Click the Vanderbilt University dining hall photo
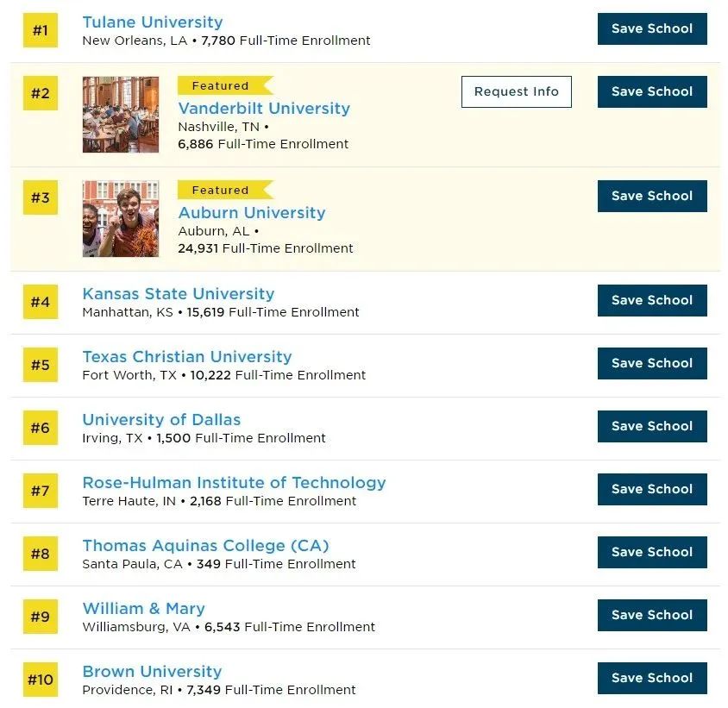 point(121,115)
